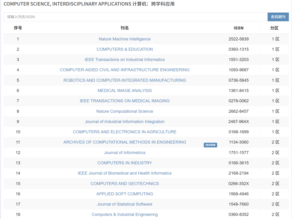Viewport: 292px width, 219px height.
Task: Select ISSN 2662-8457 cell
Action: click(x=238, y=111)
